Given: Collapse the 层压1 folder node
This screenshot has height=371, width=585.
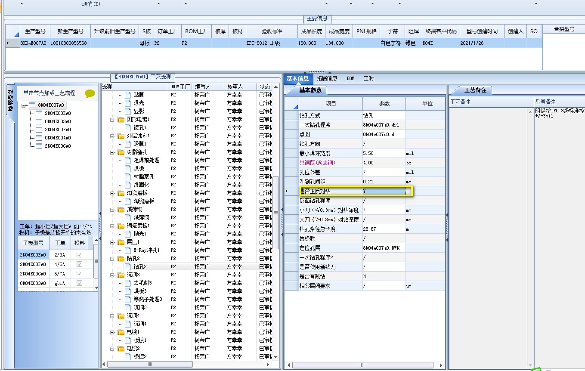Looking at the screenshot, I should (x=113, y=242).
